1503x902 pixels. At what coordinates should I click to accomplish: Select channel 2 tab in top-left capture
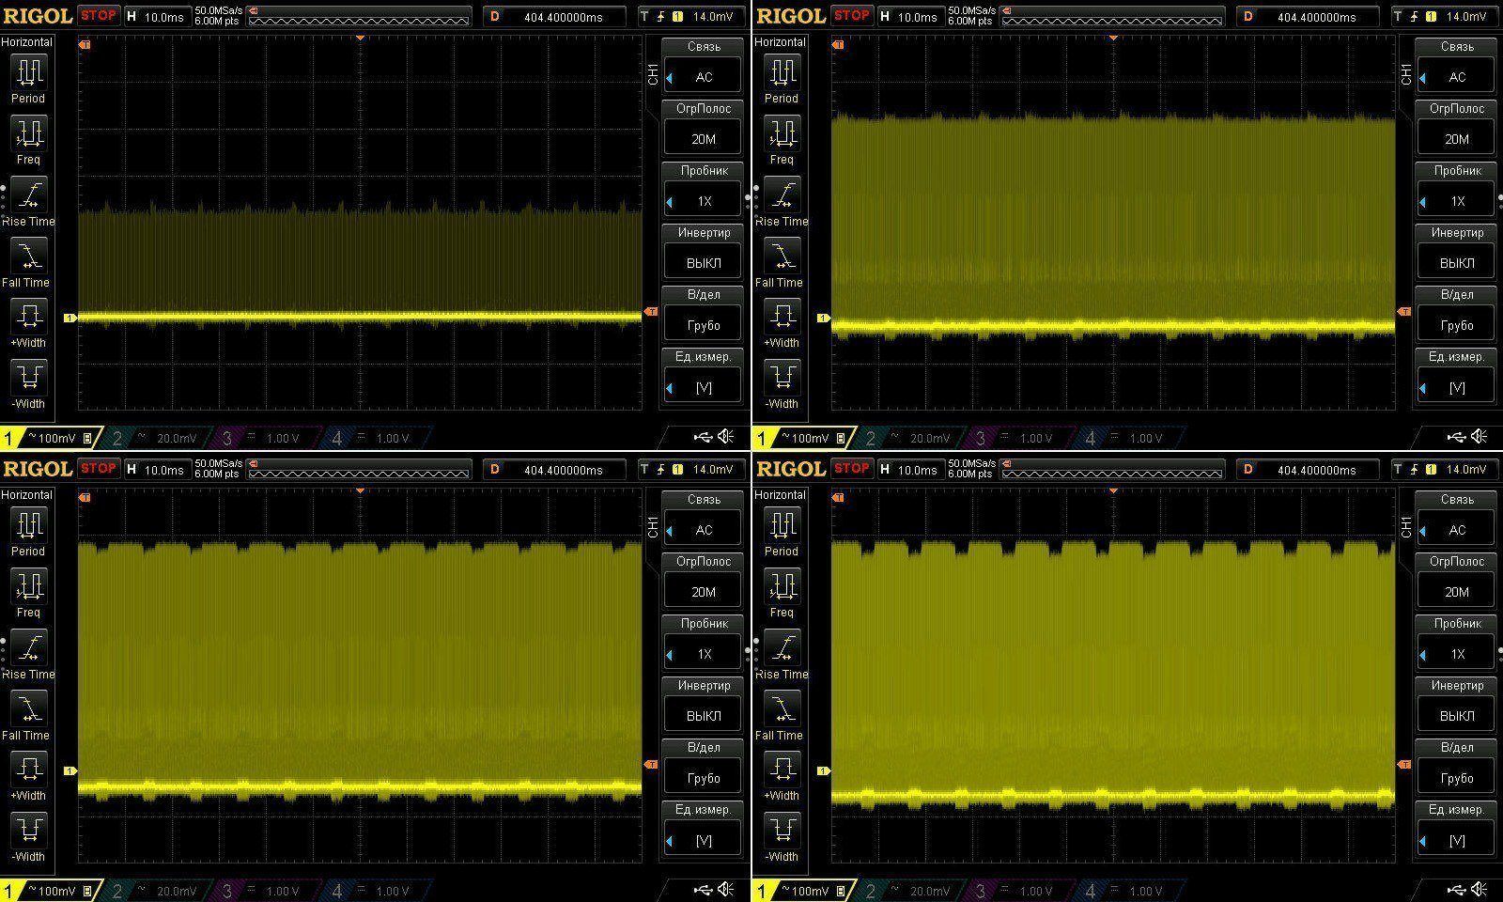[x=155, y=439]
